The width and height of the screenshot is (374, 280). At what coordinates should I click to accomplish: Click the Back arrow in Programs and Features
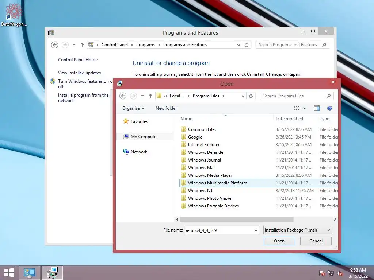pos(55,45)
